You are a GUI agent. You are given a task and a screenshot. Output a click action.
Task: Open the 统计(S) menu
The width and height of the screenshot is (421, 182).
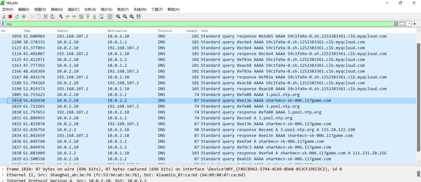click(107, 10)
